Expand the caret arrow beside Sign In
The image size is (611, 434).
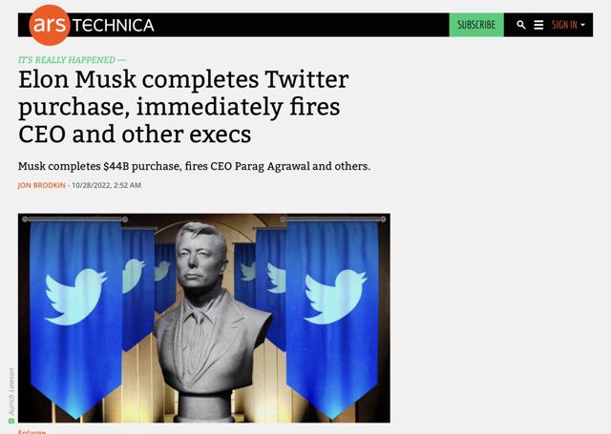pyautogui.click(x=583, y=26)
